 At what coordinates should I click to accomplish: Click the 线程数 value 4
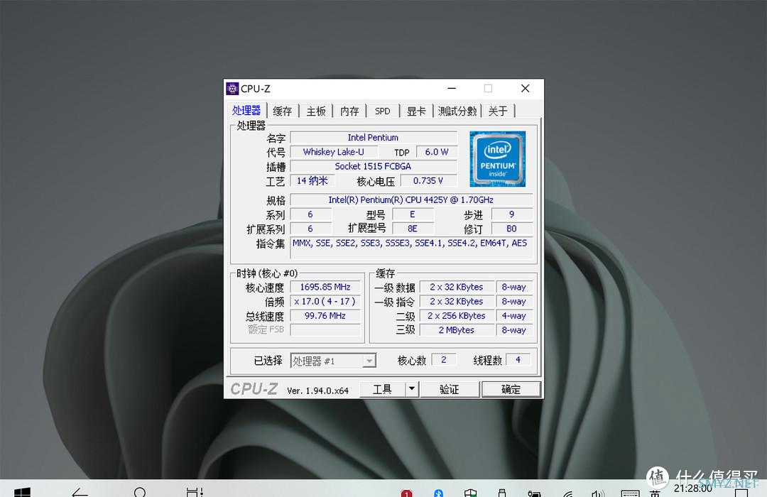(518, 360)
